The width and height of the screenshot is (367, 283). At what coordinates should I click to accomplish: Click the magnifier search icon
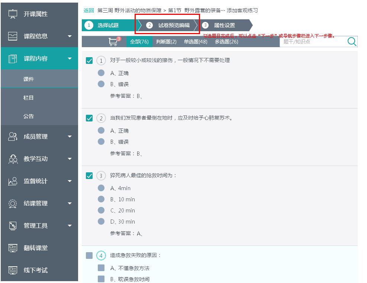[351, 42]
